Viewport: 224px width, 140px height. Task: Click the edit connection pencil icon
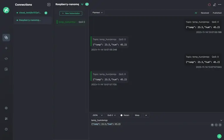214,4
